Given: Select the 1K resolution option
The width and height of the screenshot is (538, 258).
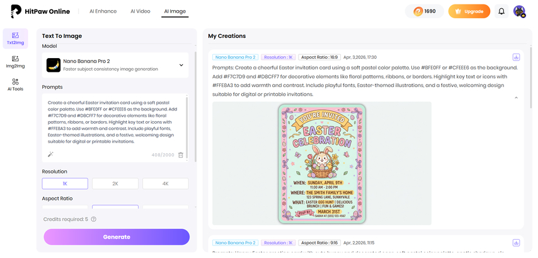Looking at the screenshot, I should tap(65, 184).
